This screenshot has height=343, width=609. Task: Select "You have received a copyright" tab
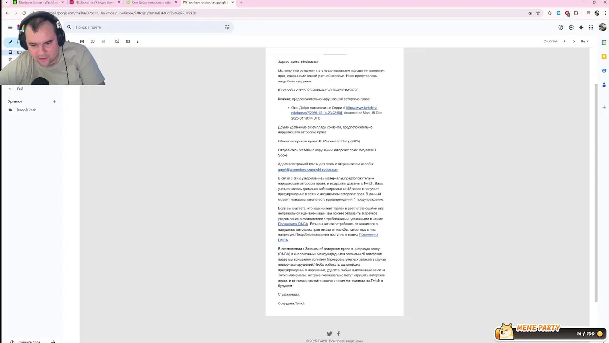[208, 2]
